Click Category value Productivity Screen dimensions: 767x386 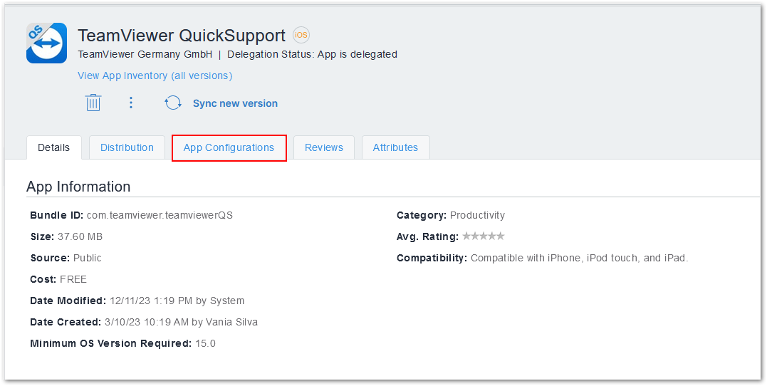coord(477,215)
